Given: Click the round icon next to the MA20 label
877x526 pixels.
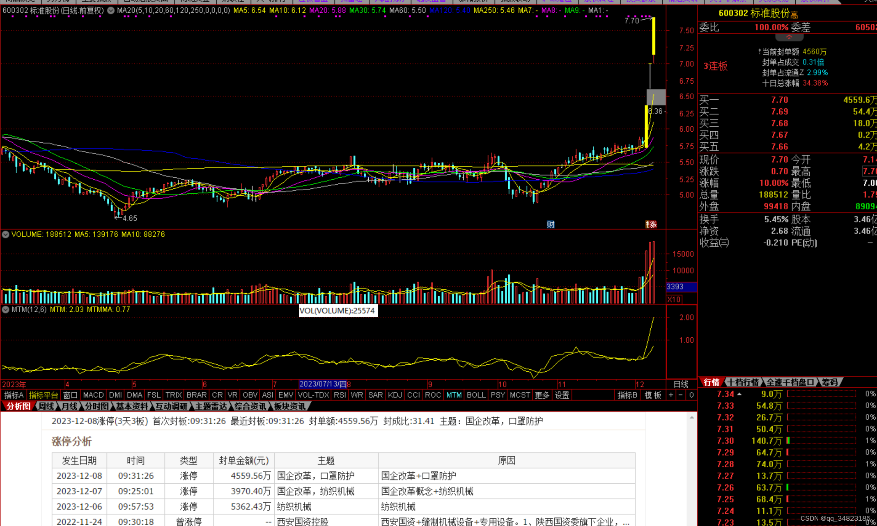Looking at the screenshot, I should tap(111, 11).
